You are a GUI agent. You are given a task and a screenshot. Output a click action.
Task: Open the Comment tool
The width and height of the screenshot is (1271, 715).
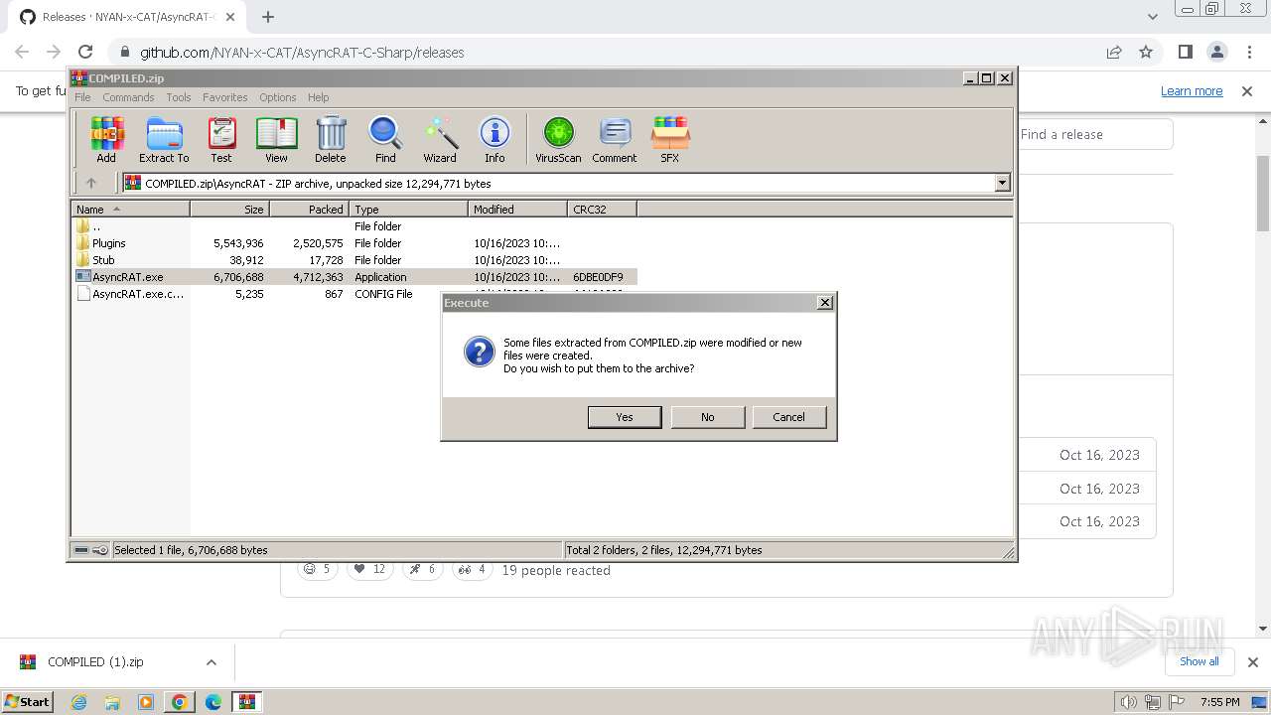coord(615,139)
